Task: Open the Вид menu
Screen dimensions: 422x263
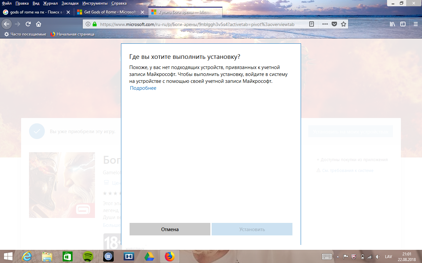Action: click(x=36, y=3)
